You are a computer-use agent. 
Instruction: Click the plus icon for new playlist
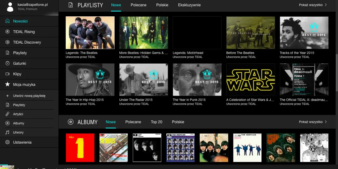tap(7, 96)
